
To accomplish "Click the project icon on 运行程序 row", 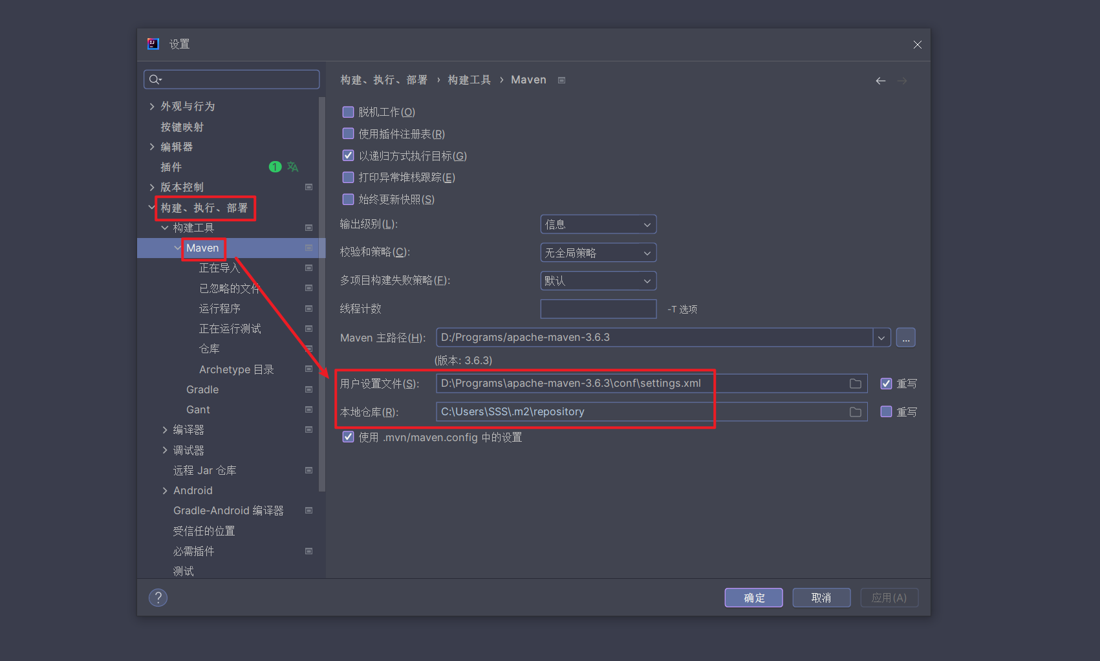I will (x=308, y=309).
